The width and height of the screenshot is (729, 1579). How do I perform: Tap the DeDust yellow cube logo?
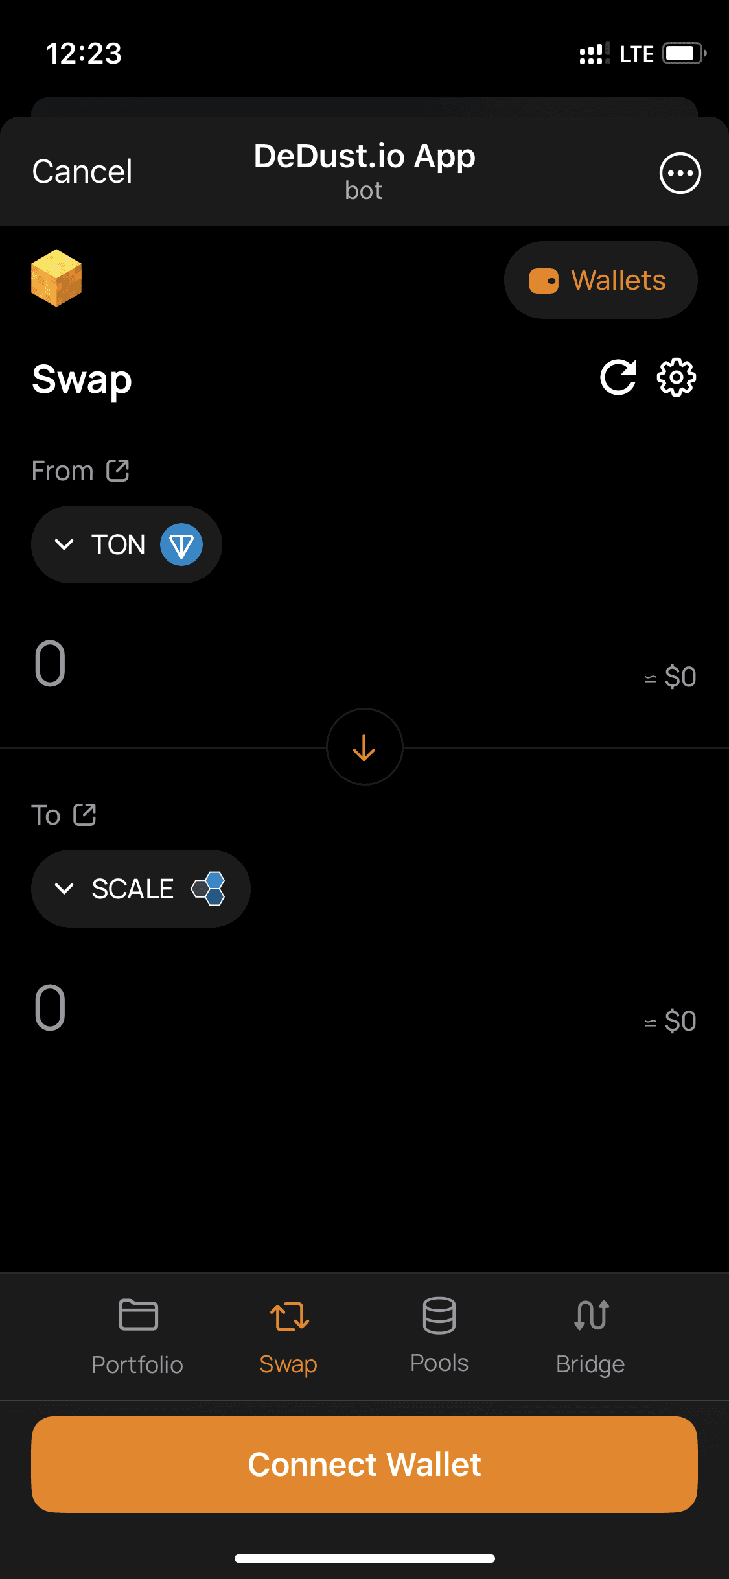56,278
